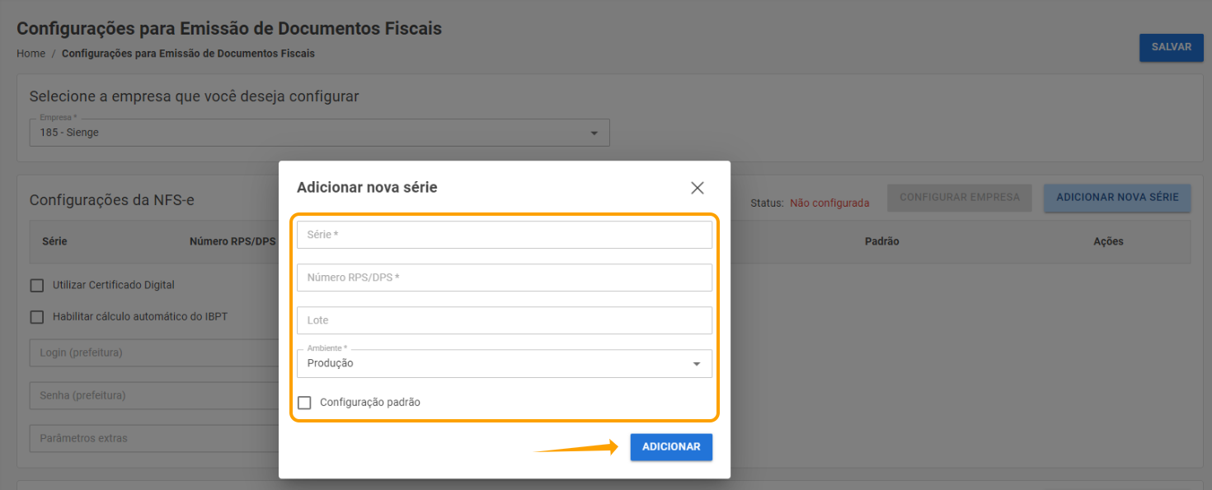
Task: Open the Empresa dropdown 185 - Sienge
Action: (320, 133)
